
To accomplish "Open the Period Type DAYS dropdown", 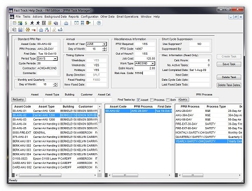I will (x=55, y=59).
